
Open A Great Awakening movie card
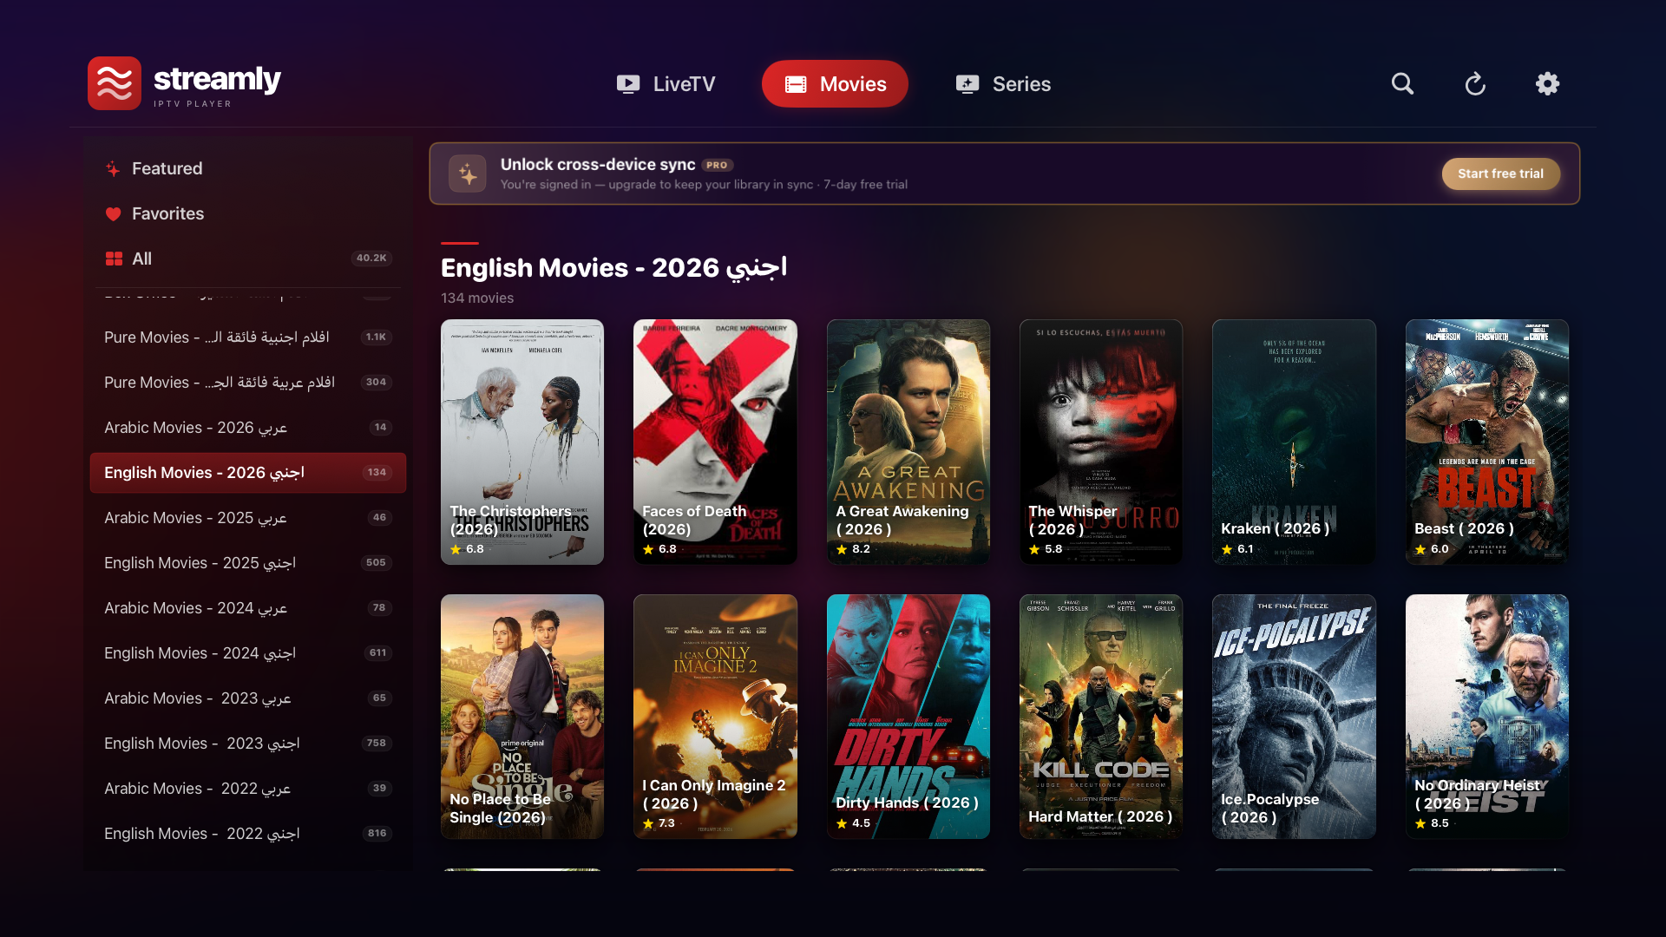click(x=908, y=442)
